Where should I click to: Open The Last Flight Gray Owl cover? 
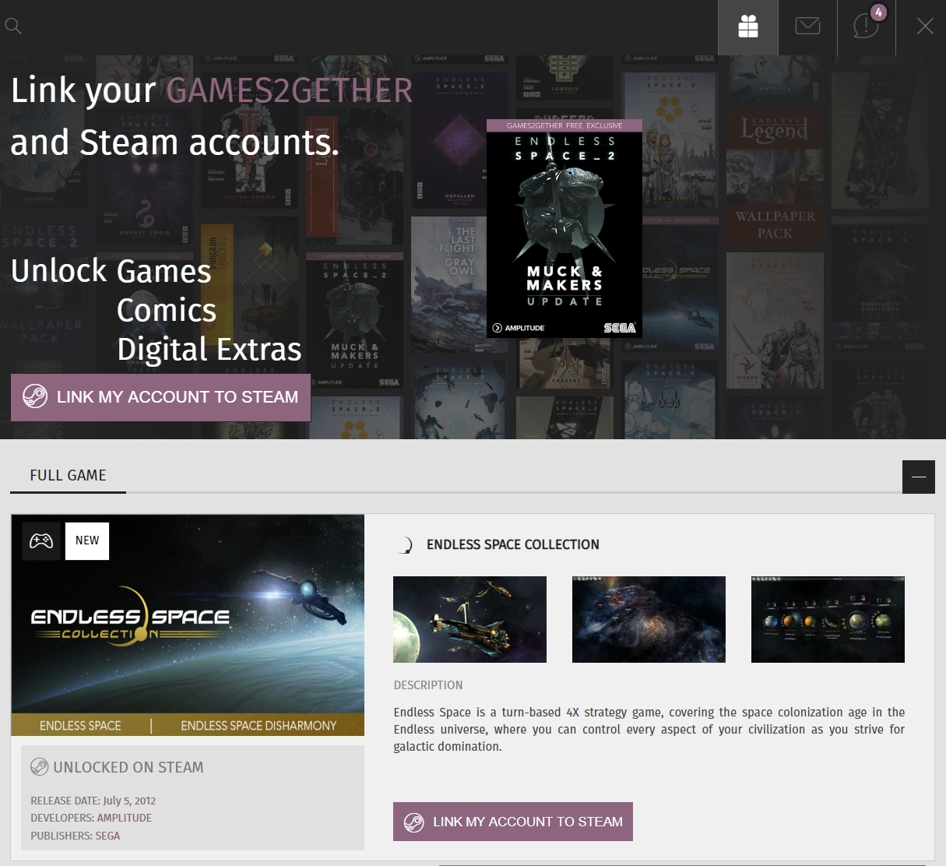(448, 284)
